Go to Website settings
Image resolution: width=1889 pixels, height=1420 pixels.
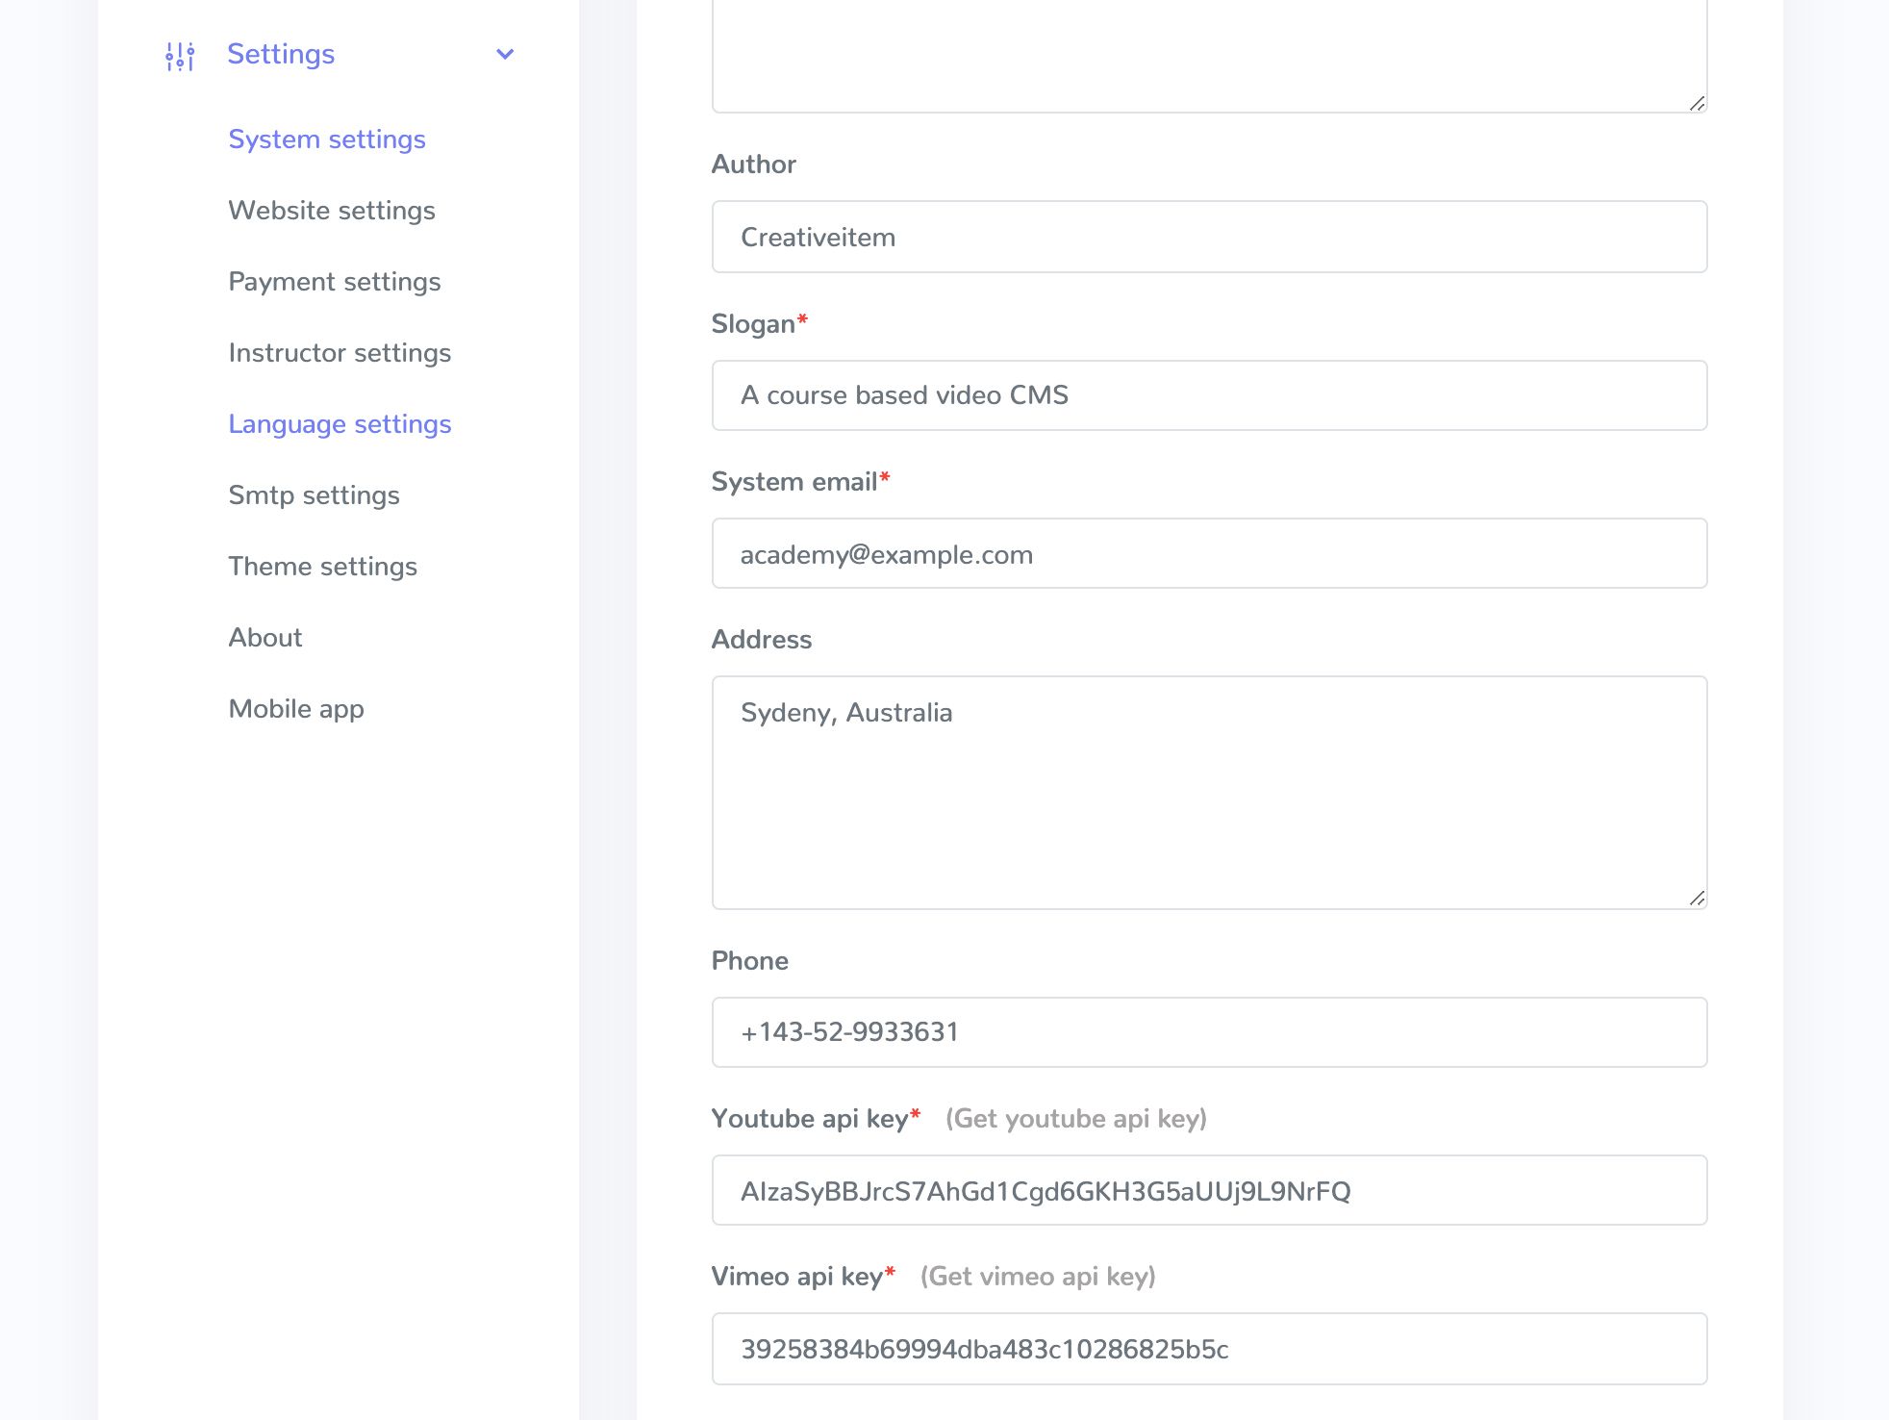tap(332, 211)
